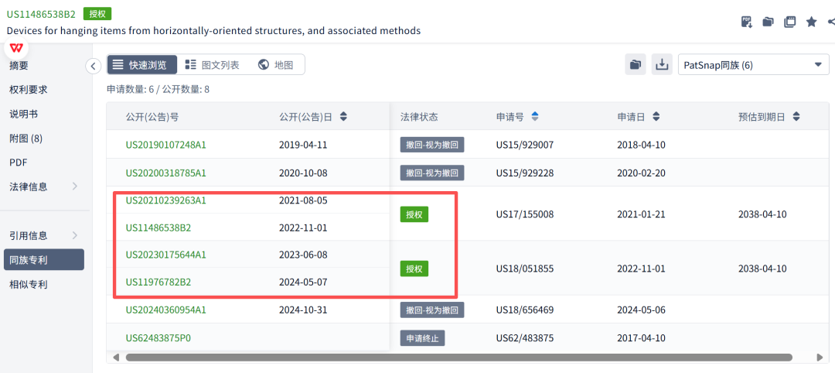
Task: Open patent US11486538B2 in table
Action: pyautogui.click(x=158, y=228)
